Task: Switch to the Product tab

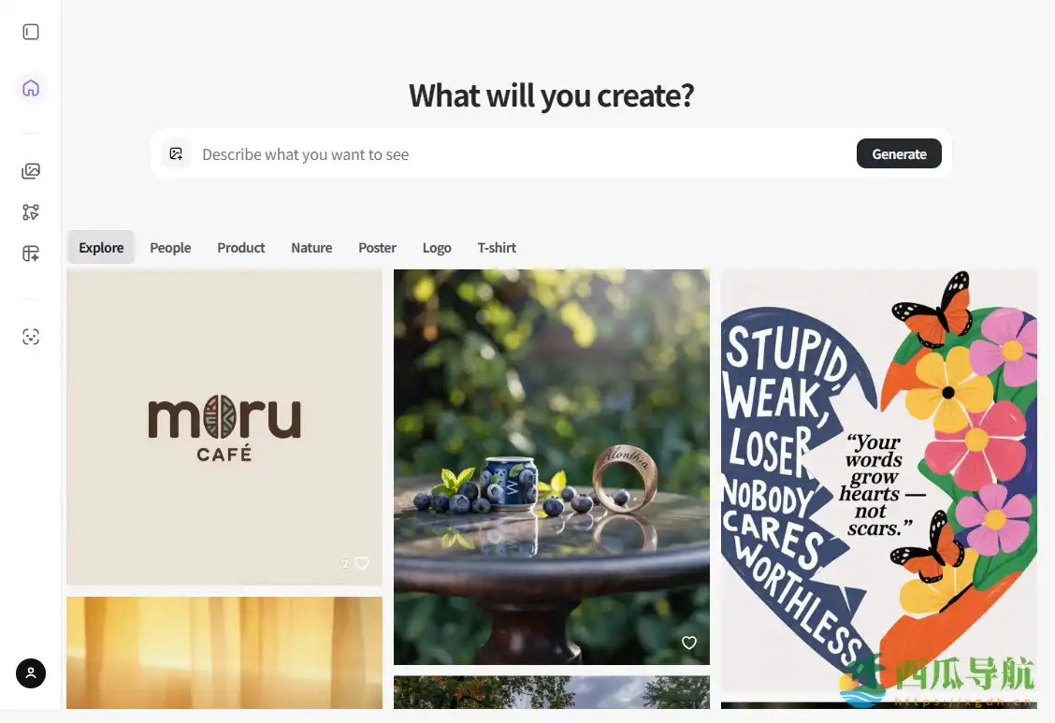Action: pyautogui.click(x=241, y=248)
